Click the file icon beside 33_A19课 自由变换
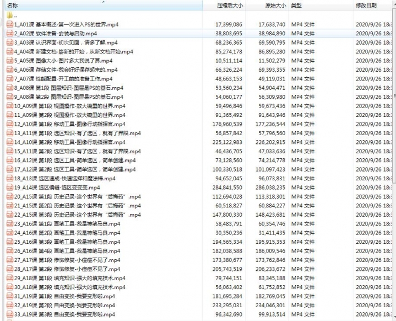The image size is (396, 321). pos(10,314)
